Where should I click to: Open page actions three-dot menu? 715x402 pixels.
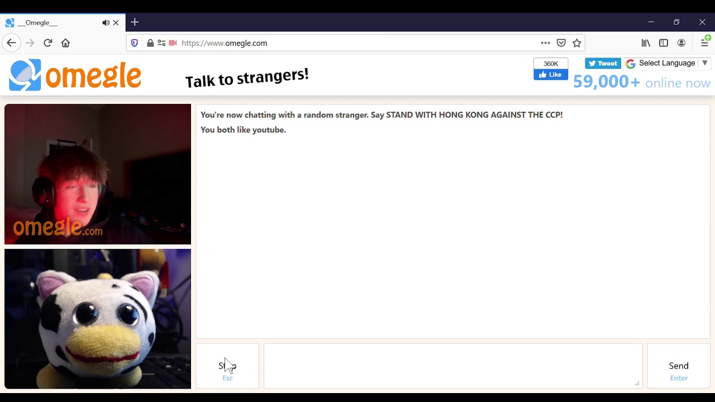(545, 43)
